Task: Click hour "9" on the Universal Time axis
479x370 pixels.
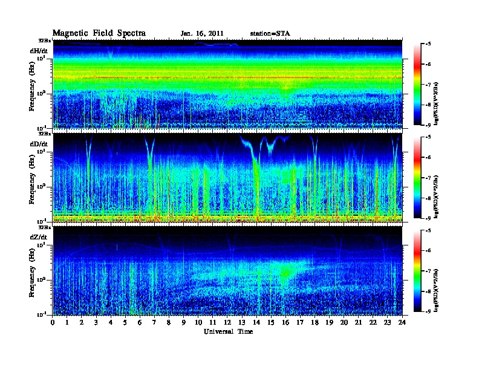Action: (x=184, y=322)
